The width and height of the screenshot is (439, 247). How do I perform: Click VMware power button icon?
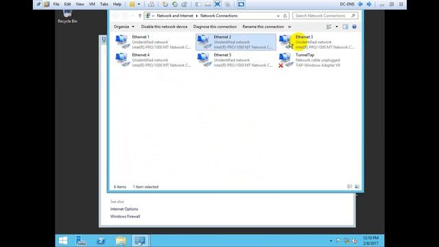point(132,4)
